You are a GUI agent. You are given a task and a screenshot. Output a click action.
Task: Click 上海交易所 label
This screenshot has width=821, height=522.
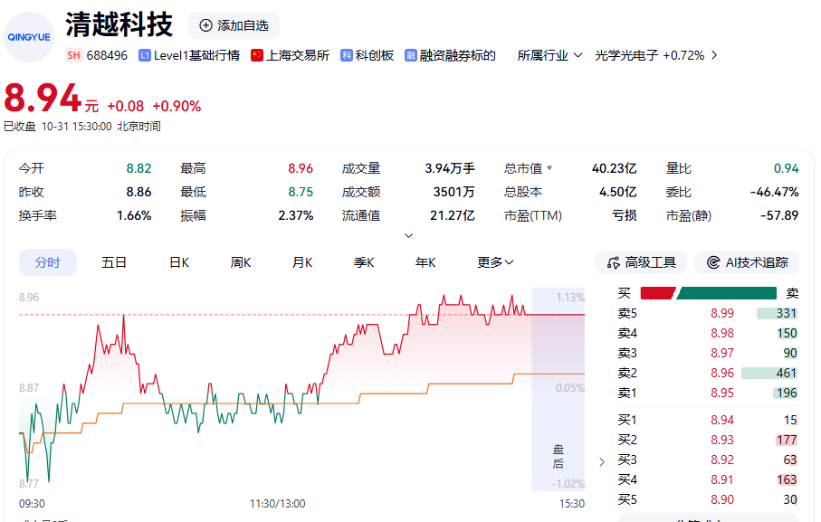298,55
